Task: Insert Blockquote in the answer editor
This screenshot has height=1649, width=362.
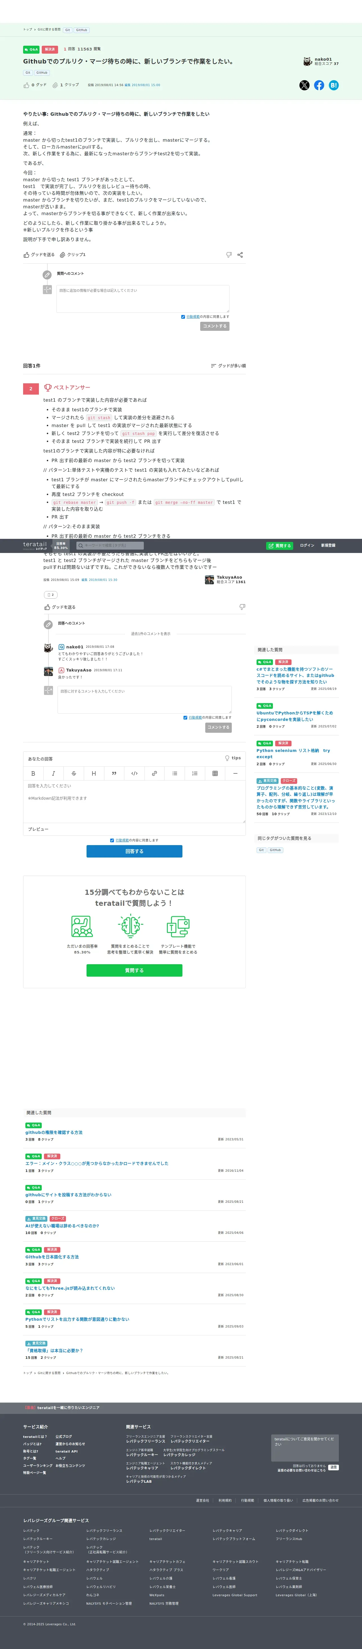Action: pyautogui.click(x=114, y=773)
